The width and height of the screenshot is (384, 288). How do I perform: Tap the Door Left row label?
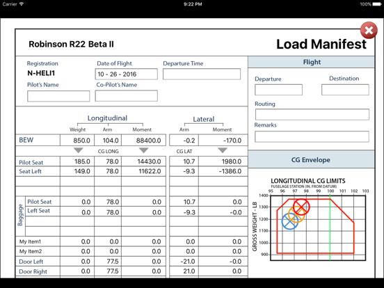31,262
